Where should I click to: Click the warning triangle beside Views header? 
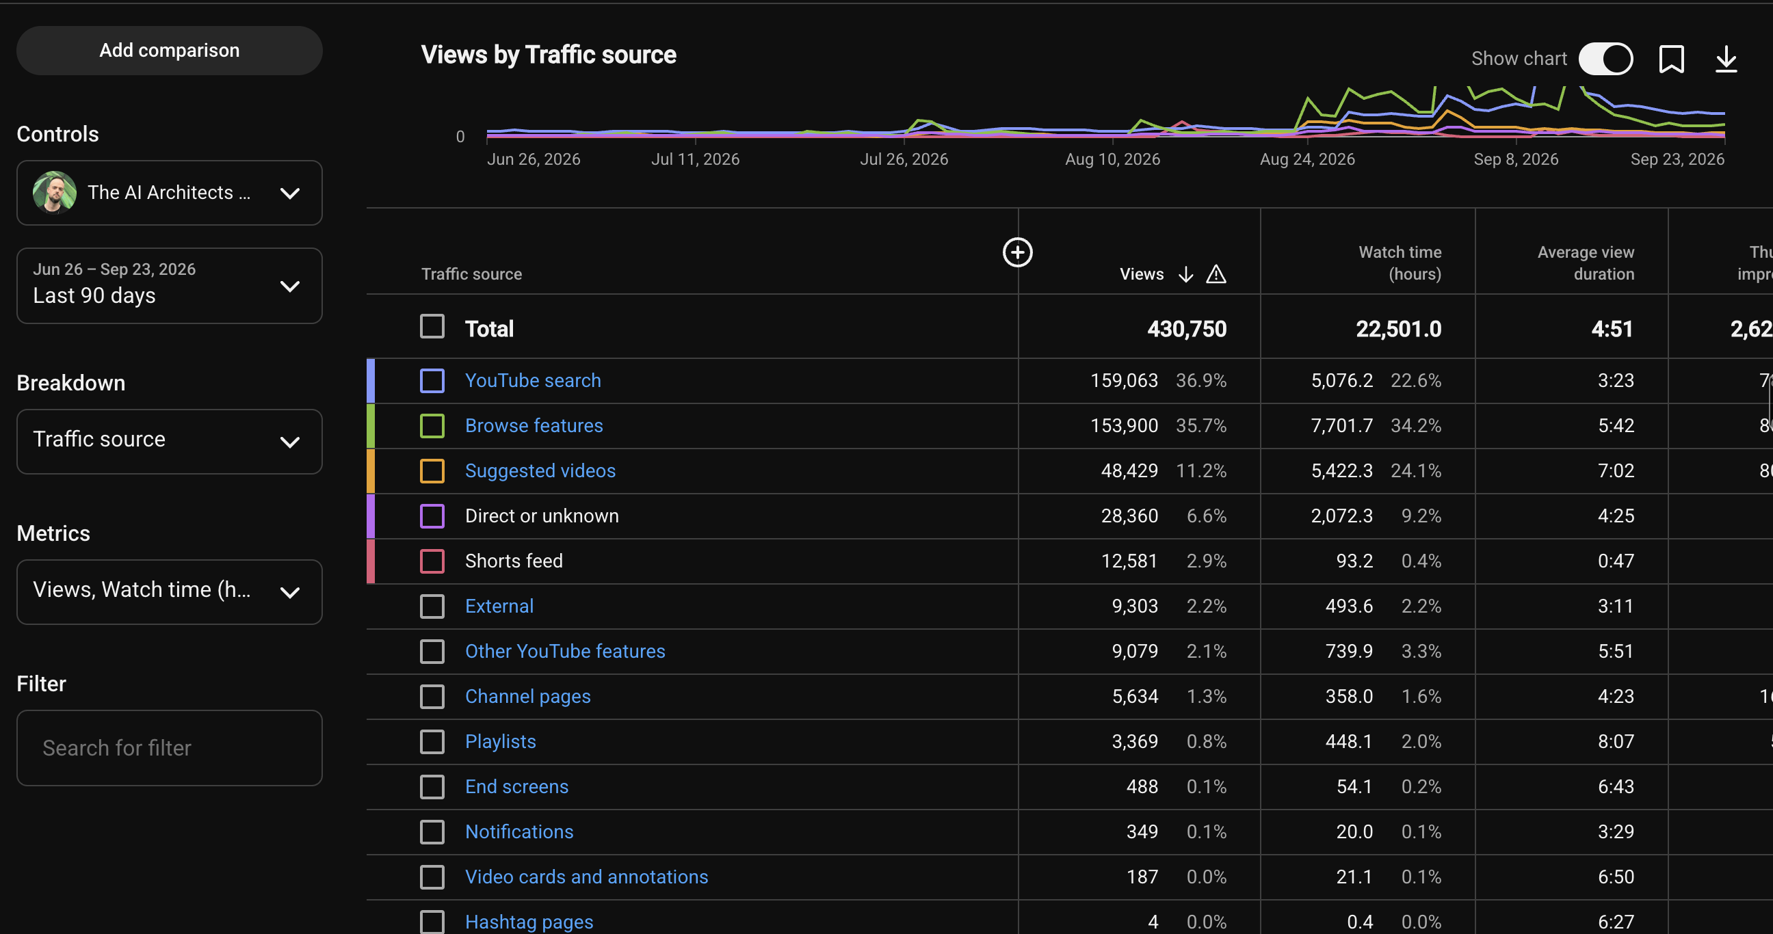coord(1216,273)
